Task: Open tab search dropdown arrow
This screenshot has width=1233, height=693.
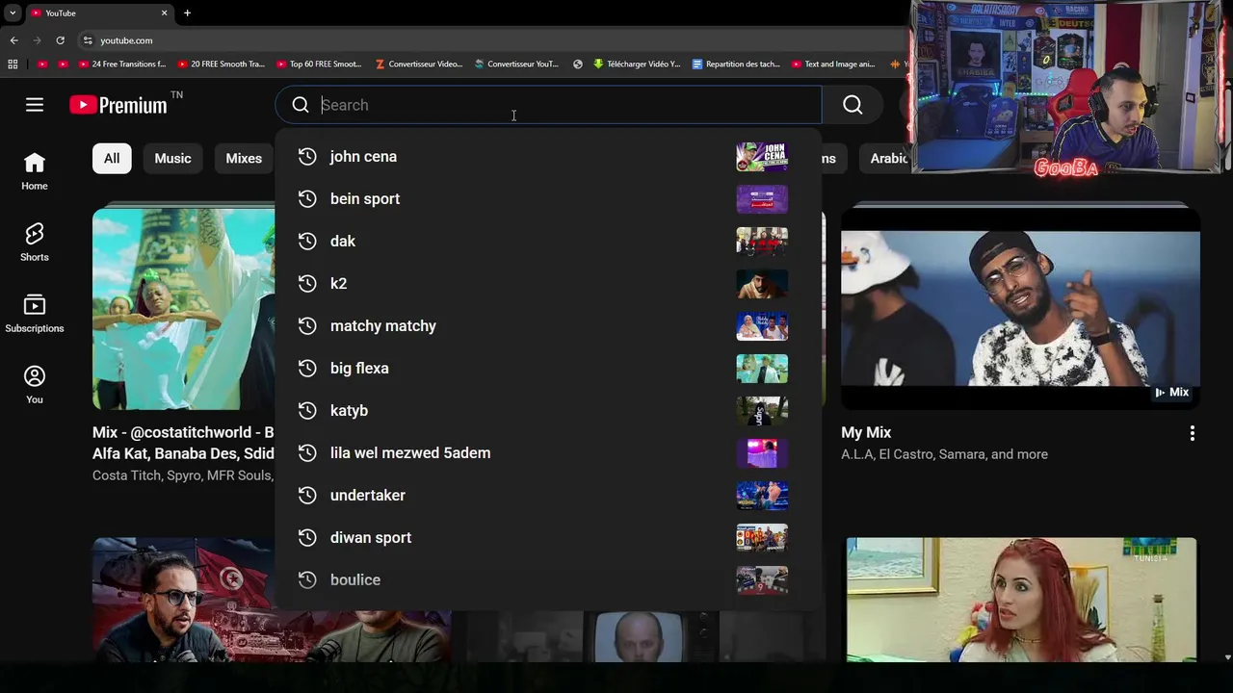Action: pos(13,13)
